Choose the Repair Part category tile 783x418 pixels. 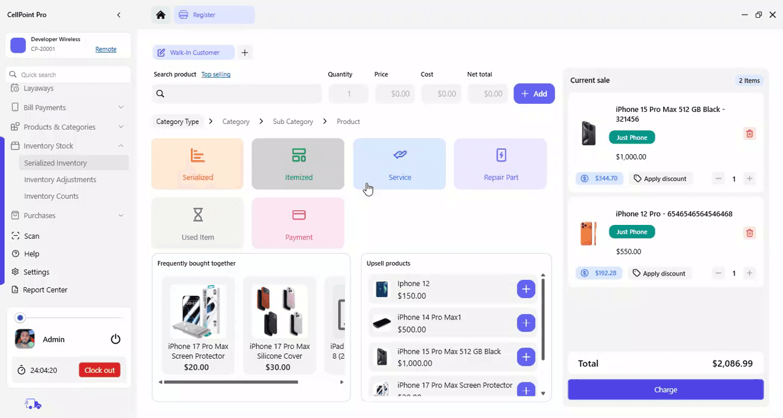(500, 164)
